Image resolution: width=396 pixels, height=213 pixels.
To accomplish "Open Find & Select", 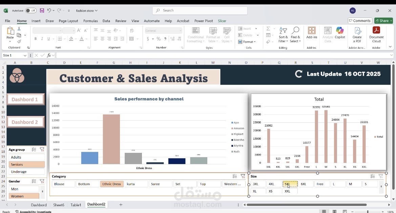I will pyautogui.click(x=295, y=35).
